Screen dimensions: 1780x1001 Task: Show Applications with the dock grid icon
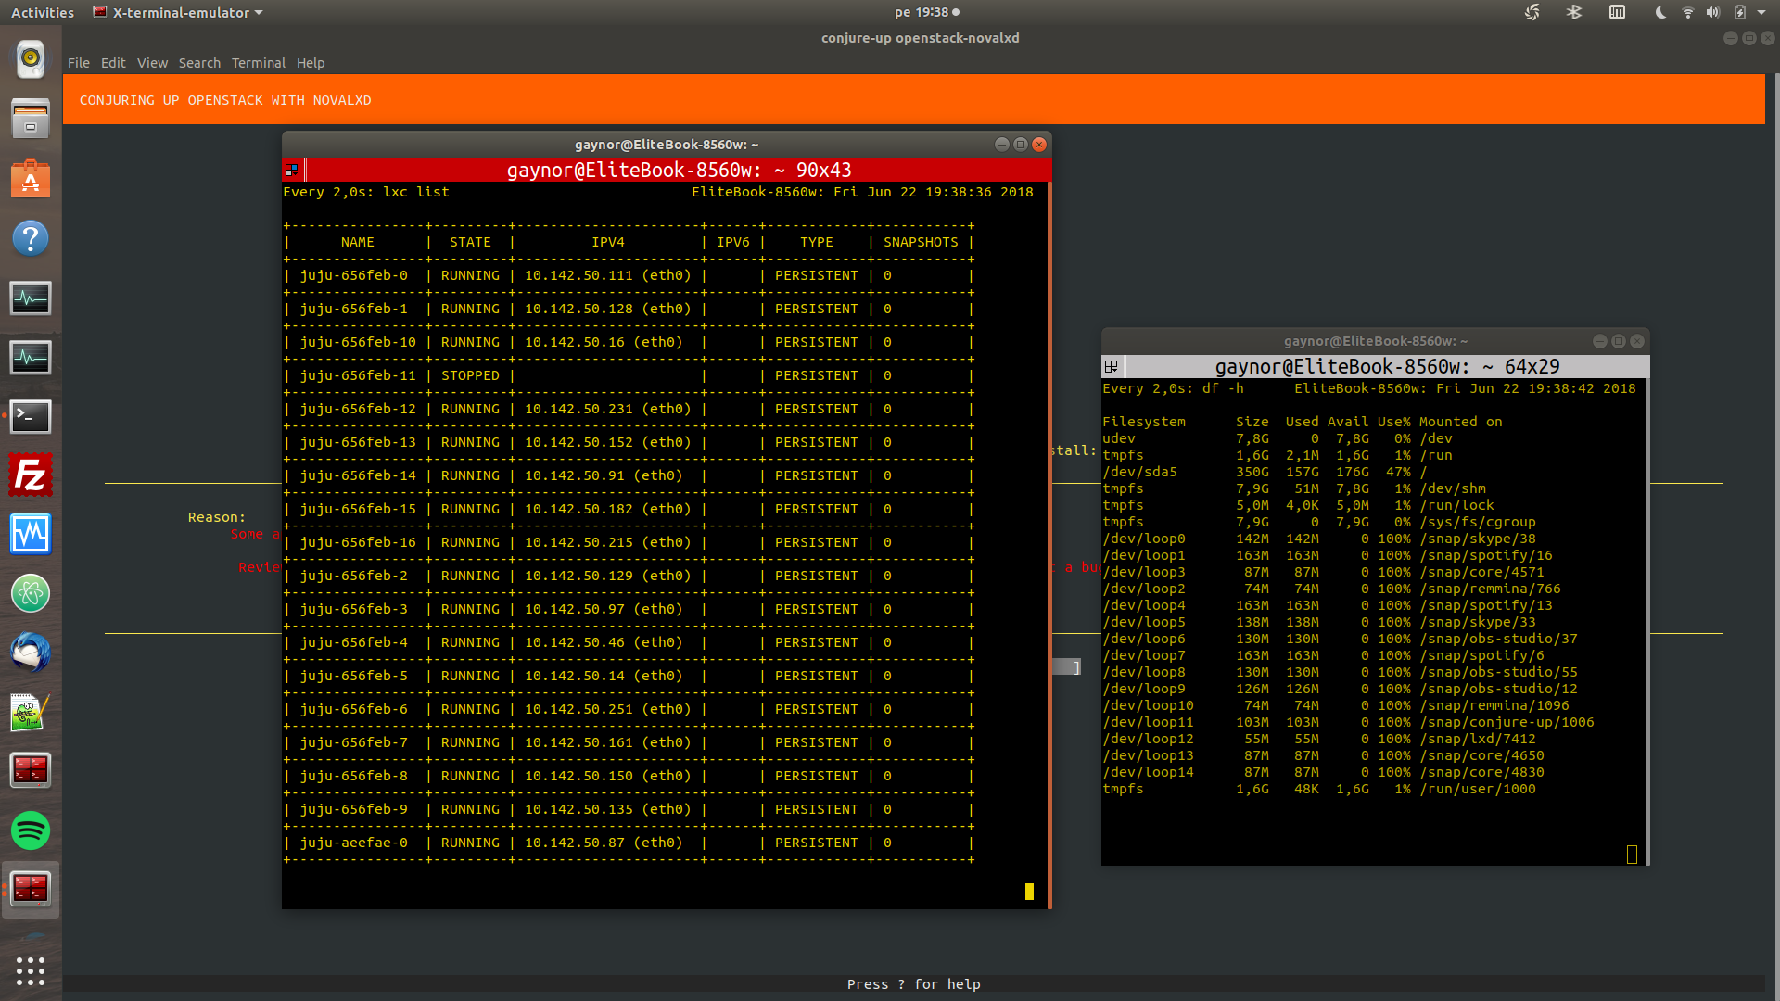point(31,970)
